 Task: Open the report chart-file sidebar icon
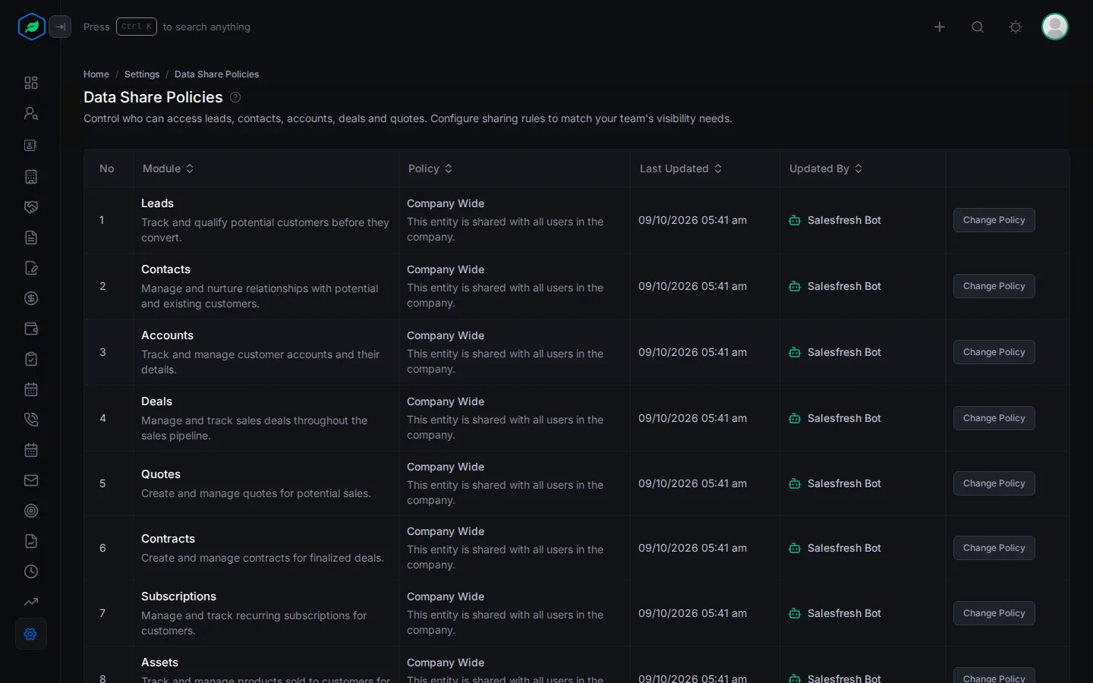pos(31,541)
